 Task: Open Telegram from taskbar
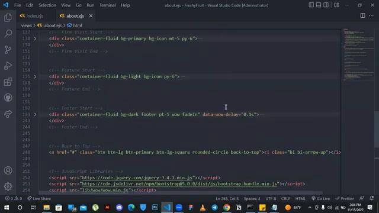tap(214, 208)
